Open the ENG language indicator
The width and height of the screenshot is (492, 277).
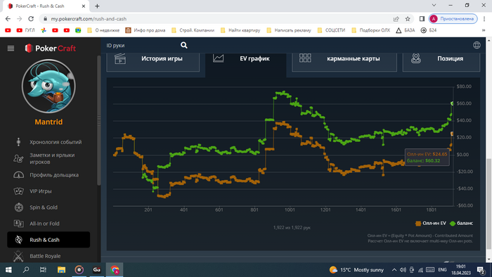click(x=442, y=270)
